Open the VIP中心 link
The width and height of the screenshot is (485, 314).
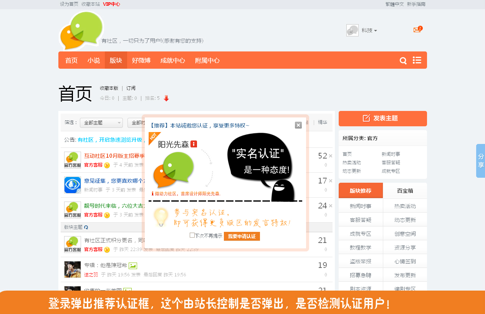111,4
